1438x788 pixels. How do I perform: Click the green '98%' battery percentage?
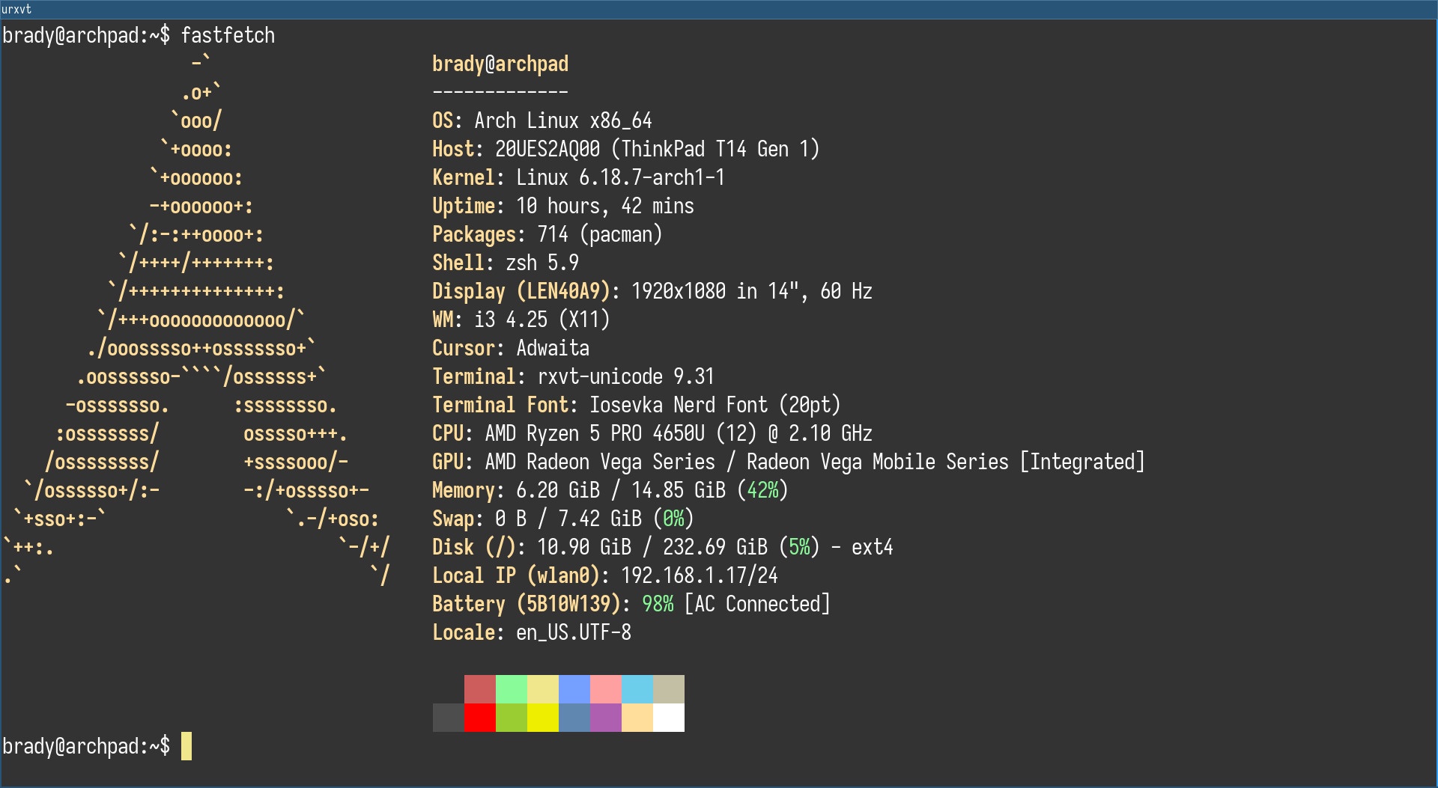(658, 604)
